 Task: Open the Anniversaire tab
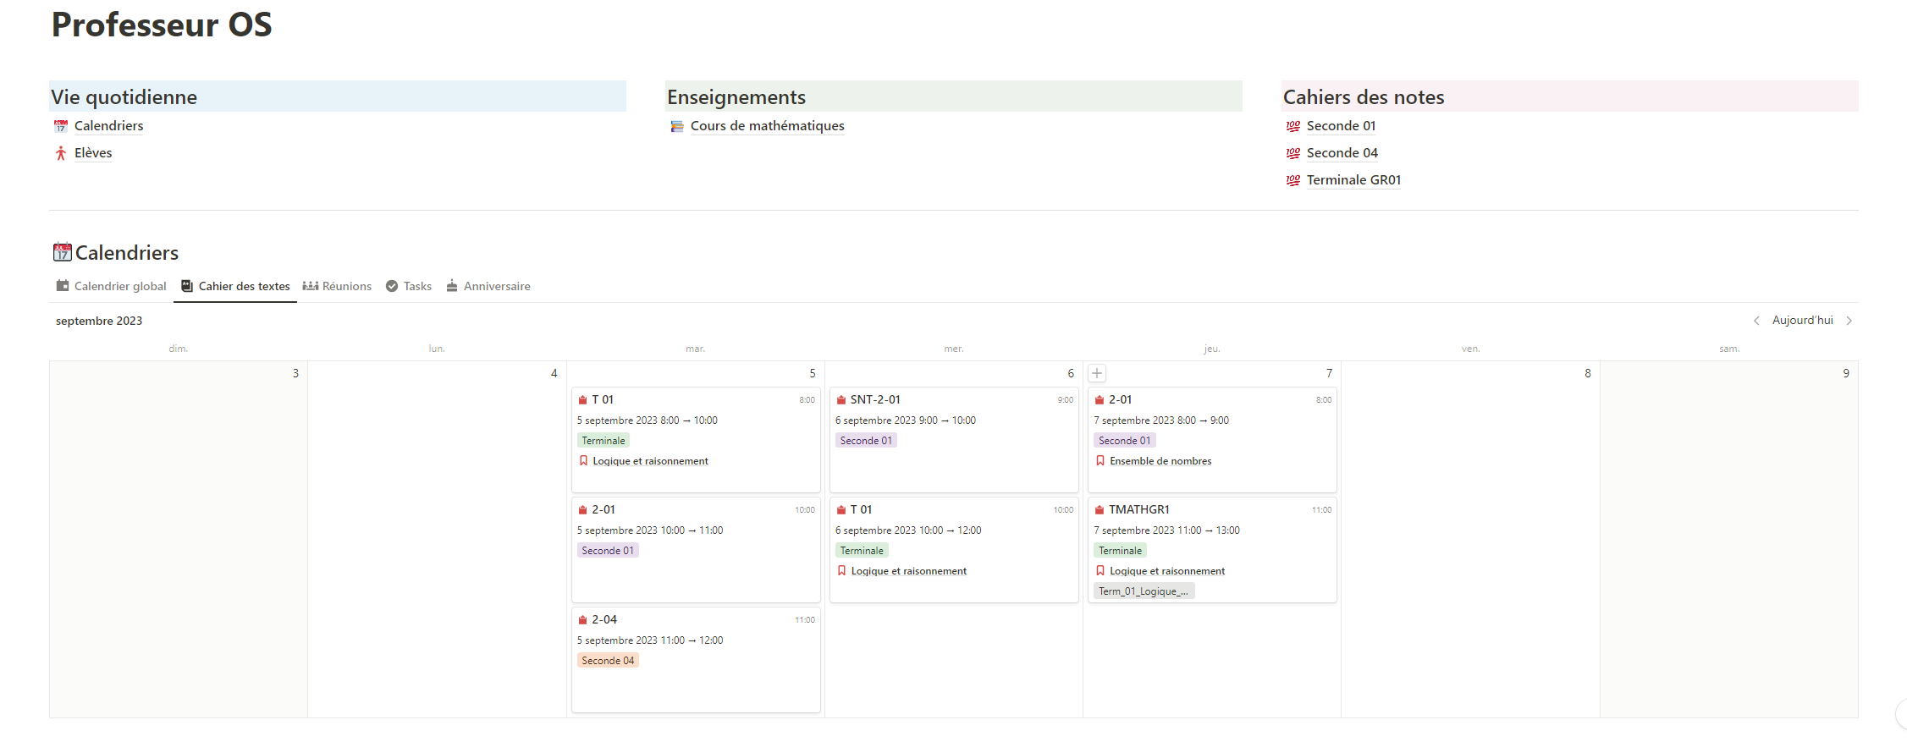(x=488, y=286)
